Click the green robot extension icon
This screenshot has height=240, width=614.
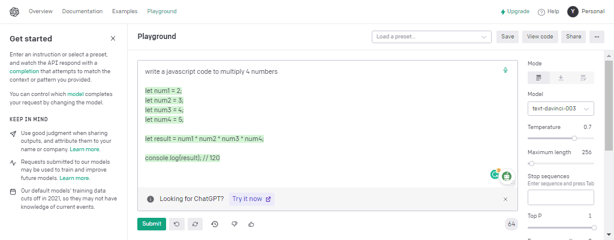pyautogui.click(x=507, y=176)
